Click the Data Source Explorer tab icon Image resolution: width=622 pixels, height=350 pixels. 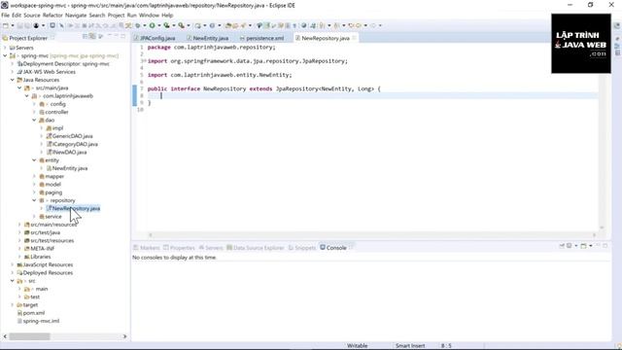click(229, 248)
